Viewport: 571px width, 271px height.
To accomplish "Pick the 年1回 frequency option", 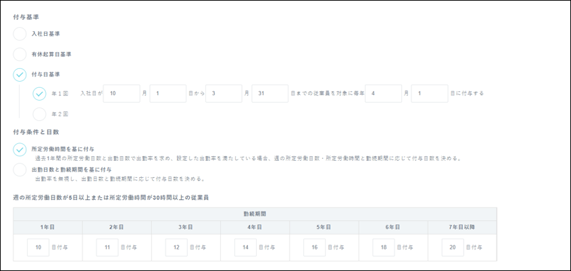I will coord(40,93).
